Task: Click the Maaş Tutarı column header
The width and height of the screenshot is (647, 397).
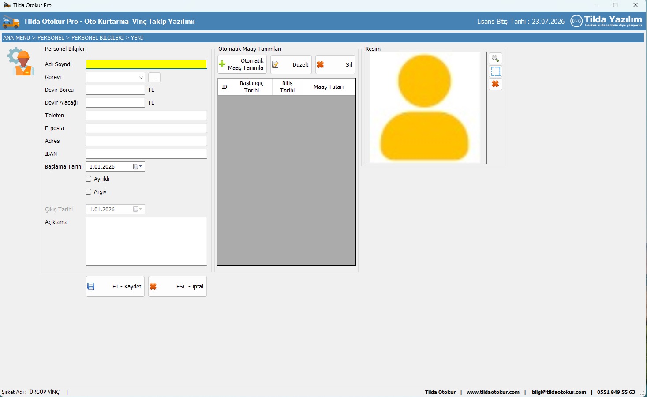Action: coord(328,87)
